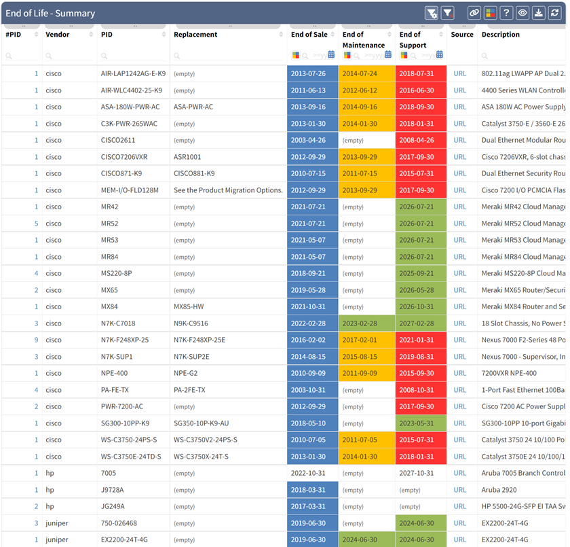Toggle color rules with header four-color icon

pyautogui.click(x=490, y=14)
